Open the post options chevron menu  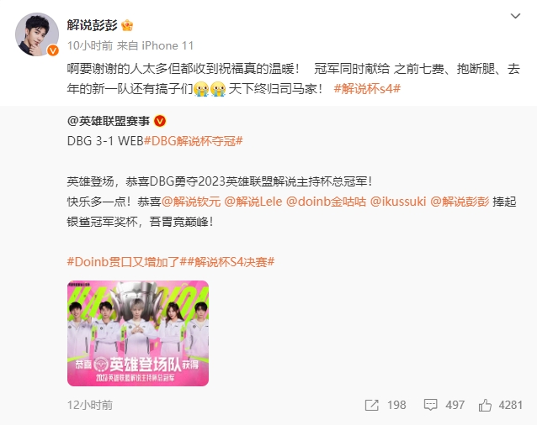point(515,16)
